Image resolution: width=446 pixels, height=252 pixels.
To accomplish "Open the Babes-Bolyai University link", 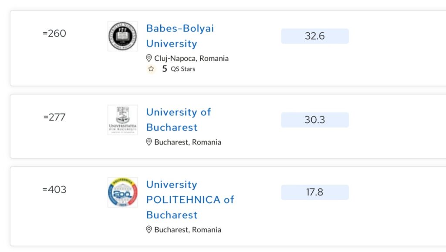I will [x=180, y=36].
